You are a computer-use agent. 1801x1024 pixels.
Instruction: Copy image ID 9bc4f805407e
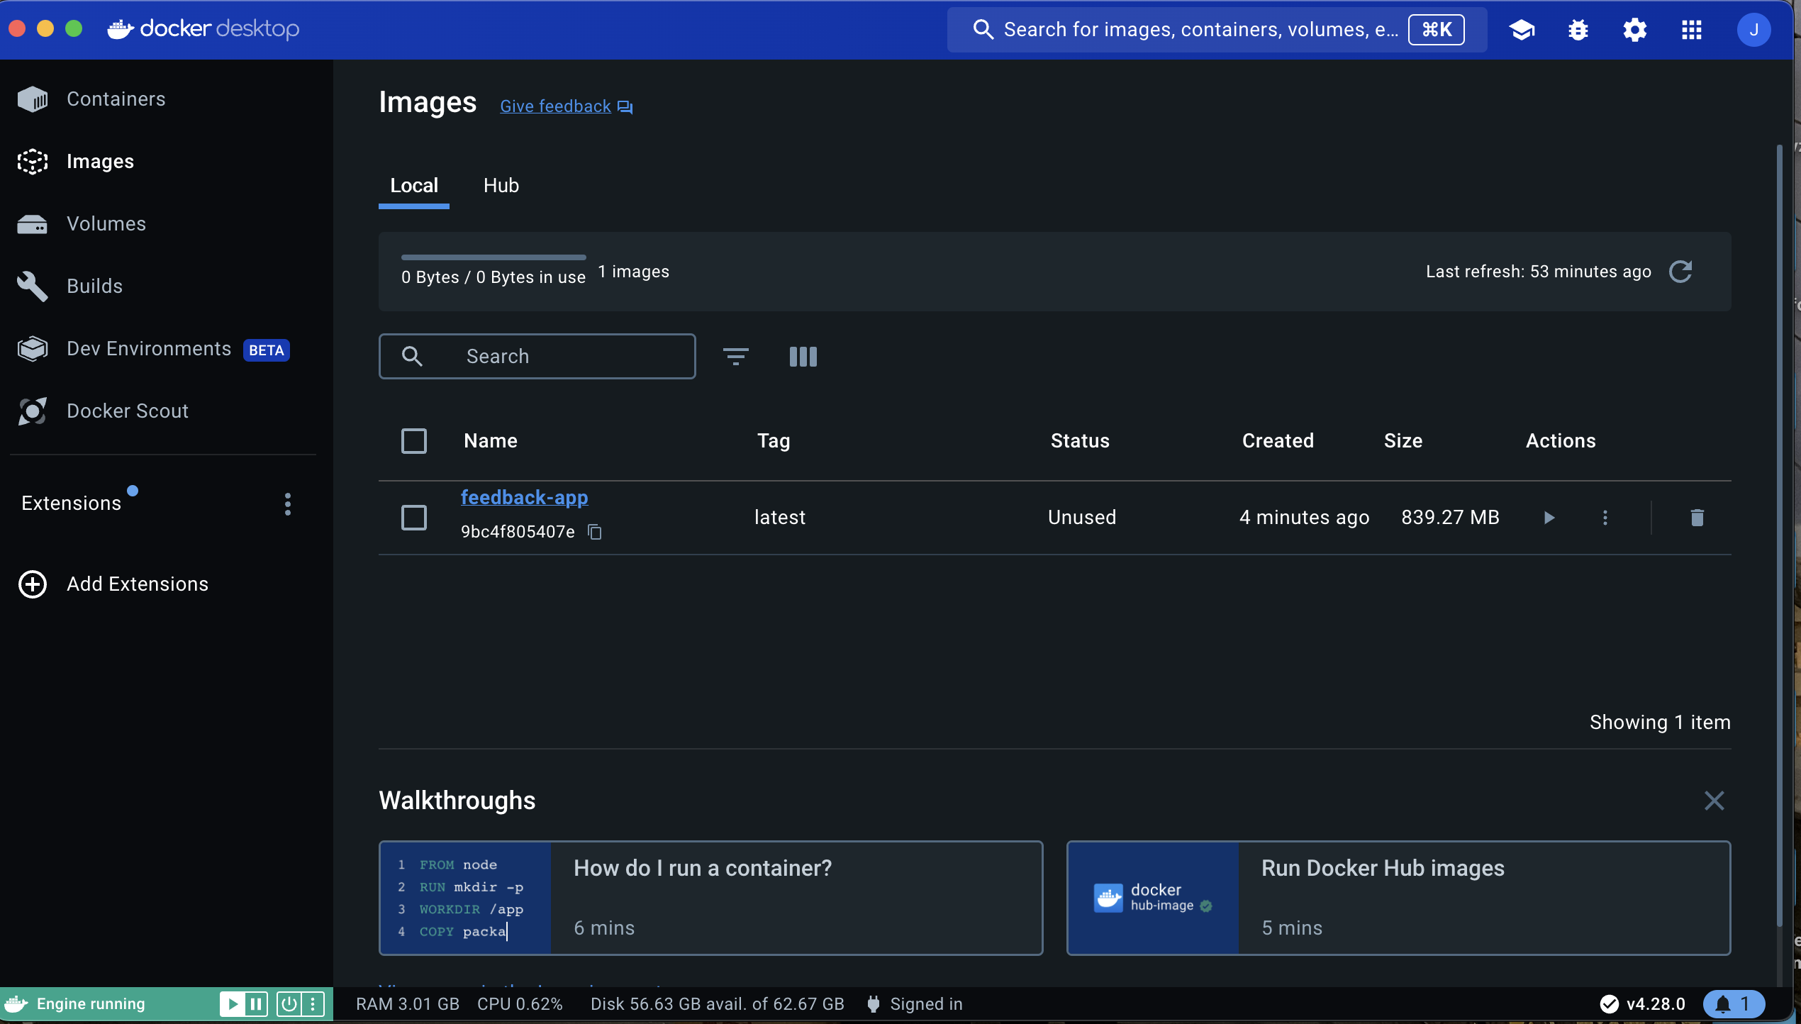coord(595,532)
